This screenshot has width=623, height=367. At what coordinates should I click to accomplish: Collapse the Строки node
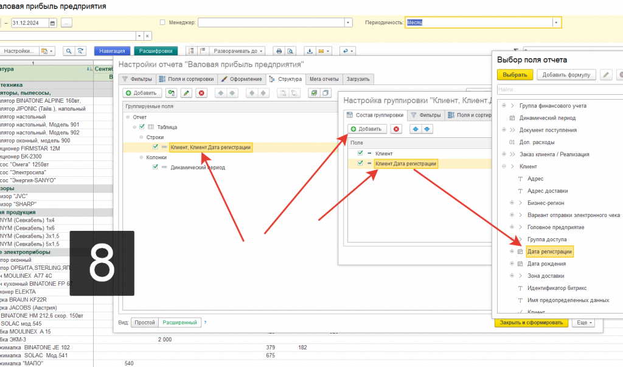(x=141, y=137)
